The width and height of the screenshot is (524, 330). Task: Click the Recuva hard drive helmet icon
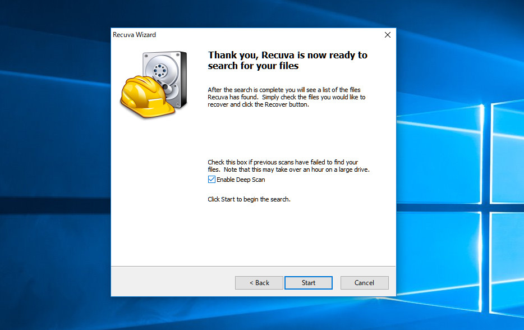(x=154, y=85)
